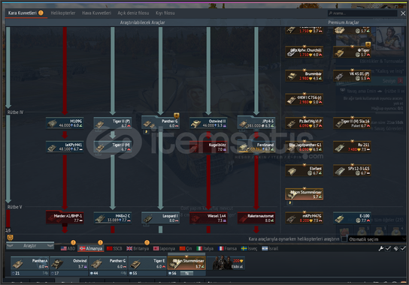Select the Ostwind II vehicle icon
Screen dimensions: 409x285
click(208, 123)
